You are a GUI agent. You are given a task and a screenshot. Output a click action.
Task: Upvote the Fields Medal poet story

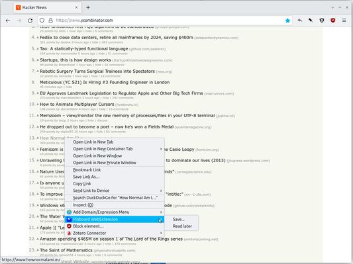coord(38,127)
